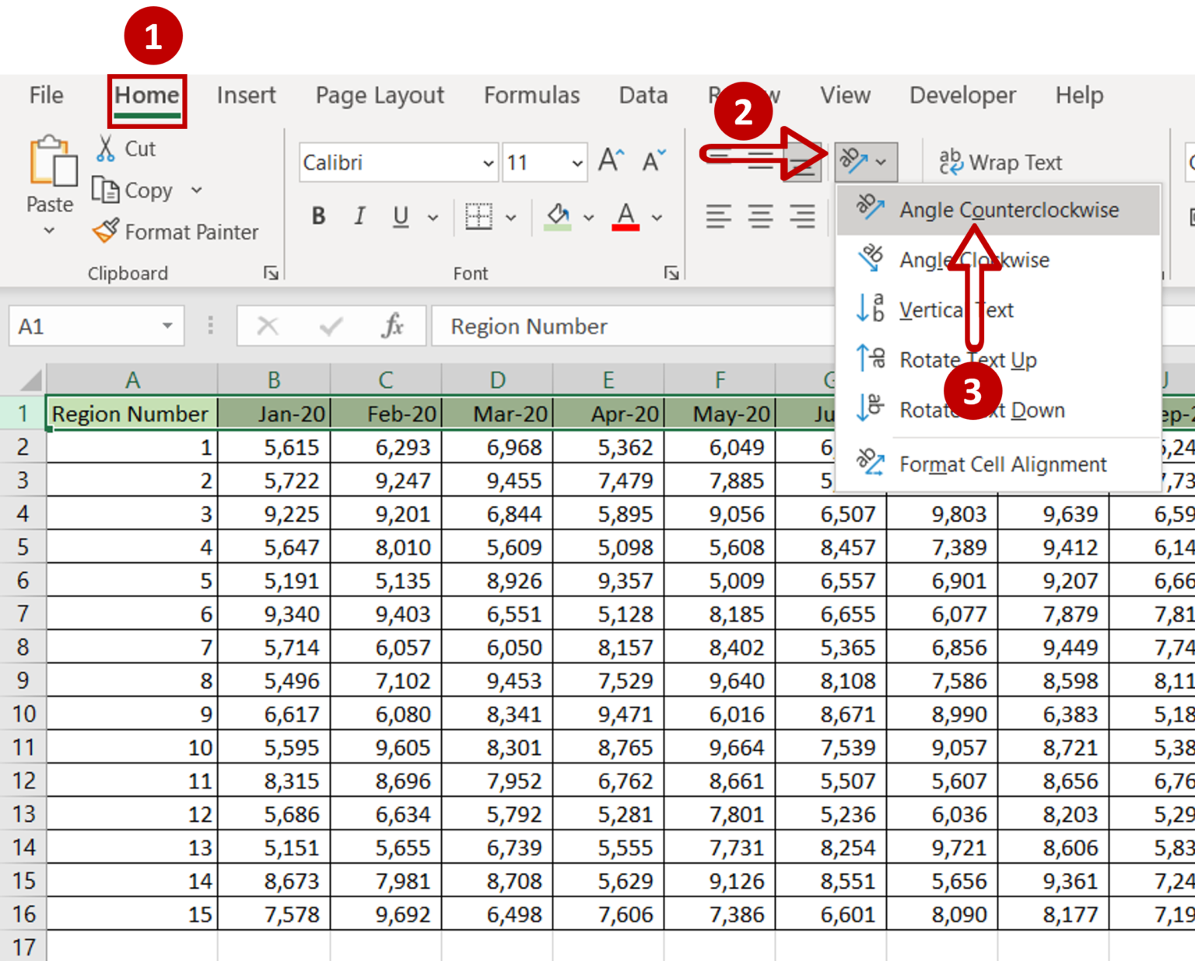This screenshot has height=961, width=1195.
Task: Select Vertical Text orientation
Action: 998,309
